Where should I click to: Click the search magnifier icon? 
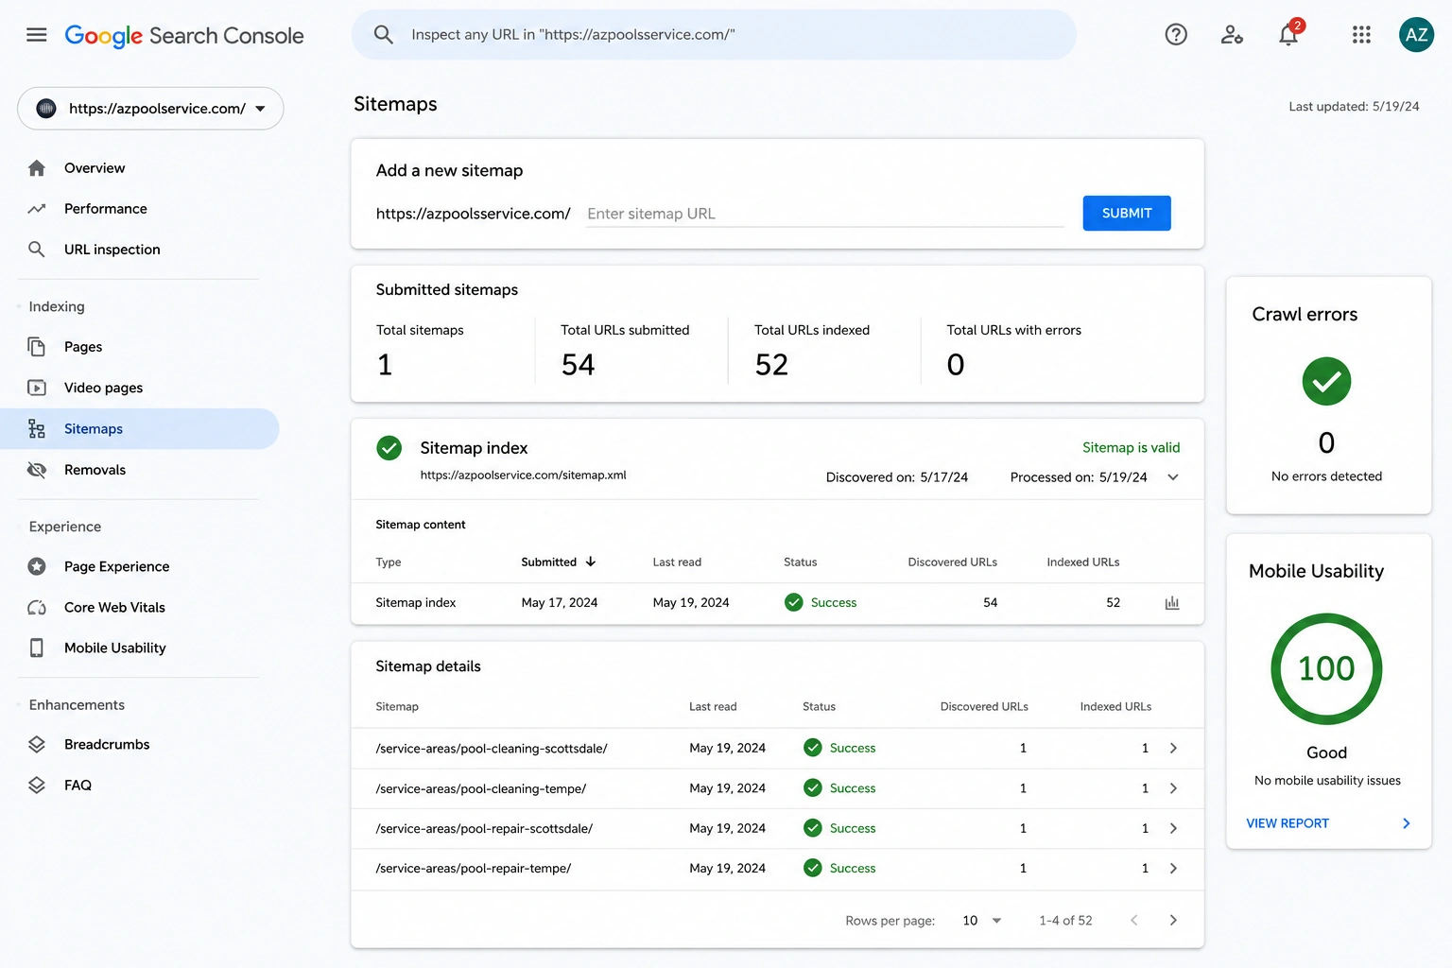tap(383, 35)
